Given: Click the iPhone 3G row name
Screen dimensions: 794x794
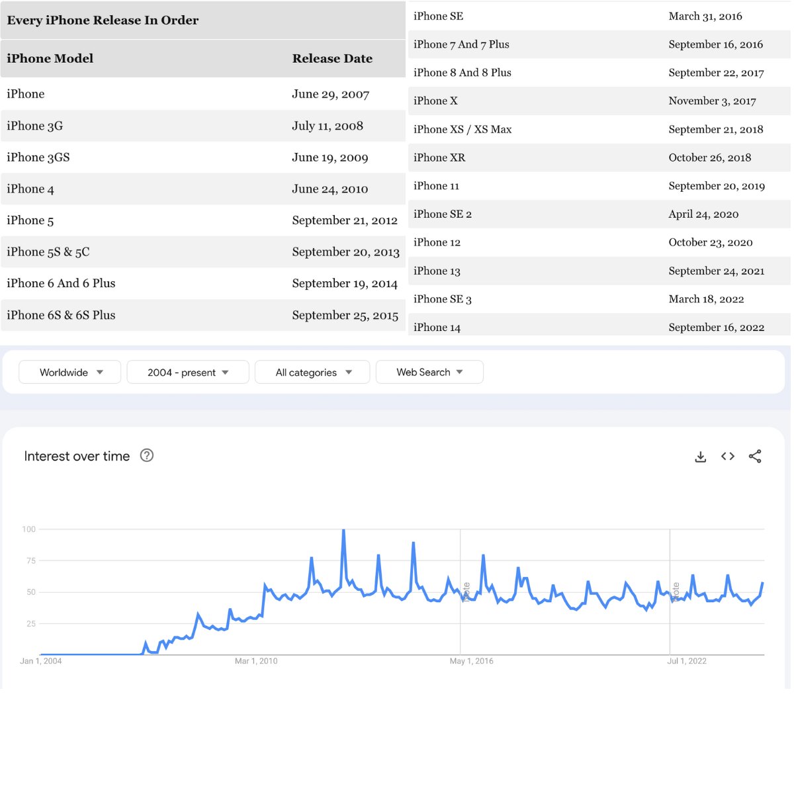Looking at the screenshot, I should (35, 126).
